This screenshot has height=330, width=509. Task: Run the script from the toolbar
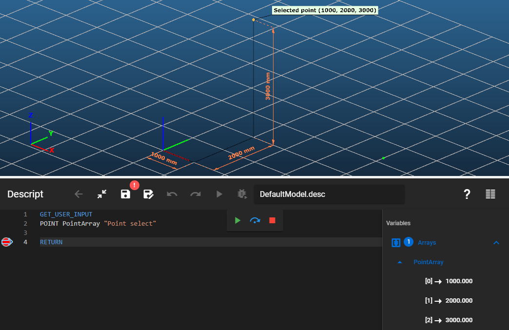(x=219, y=194)
